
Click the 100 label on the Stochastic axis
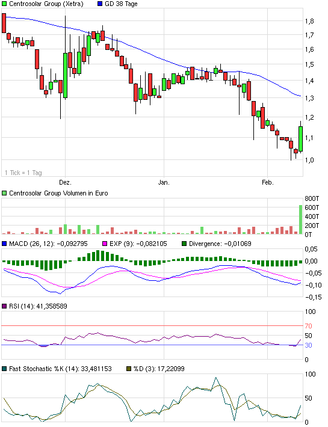pyautogui.click(x=311, y=375)
